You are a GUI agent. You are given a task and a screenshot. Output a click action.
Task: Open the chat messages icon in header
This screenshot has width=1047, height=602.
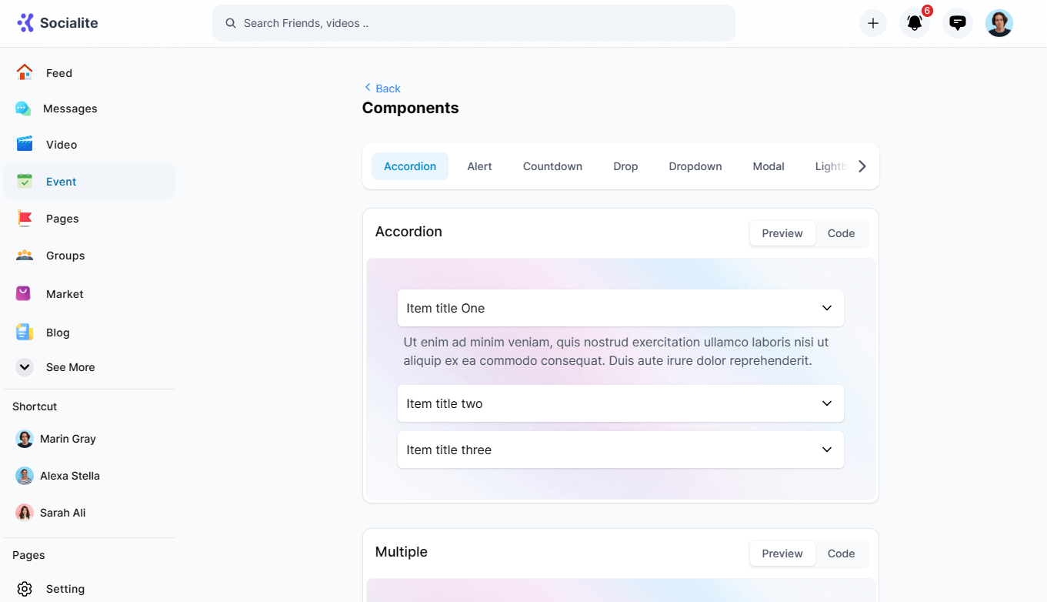click(957, 23)
